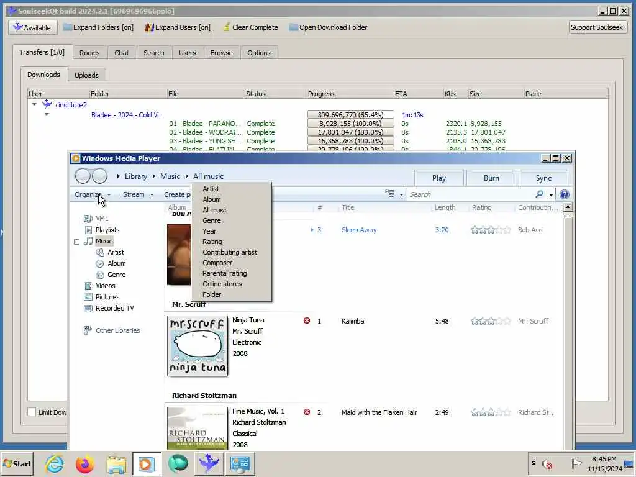The image size is (636, 477).
Task: Open Pictures in the library tree
Action: click(x=107, y=297)
